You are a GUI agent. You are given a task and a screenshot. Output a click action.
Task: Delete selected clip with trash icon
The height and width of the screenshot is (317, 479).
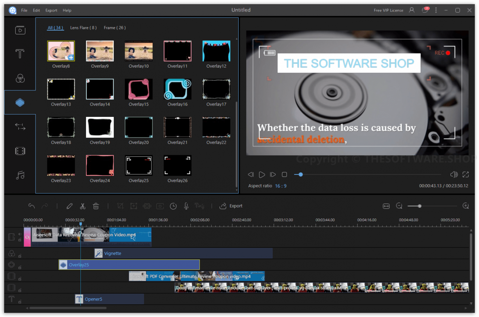96,206
